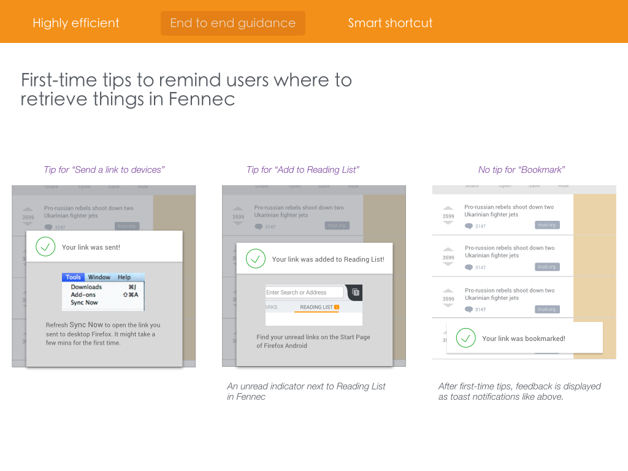This screenshot has width=628, height=471.
Task: Click the 'First-time tips to remind users' heading
Action: (186, 90)
